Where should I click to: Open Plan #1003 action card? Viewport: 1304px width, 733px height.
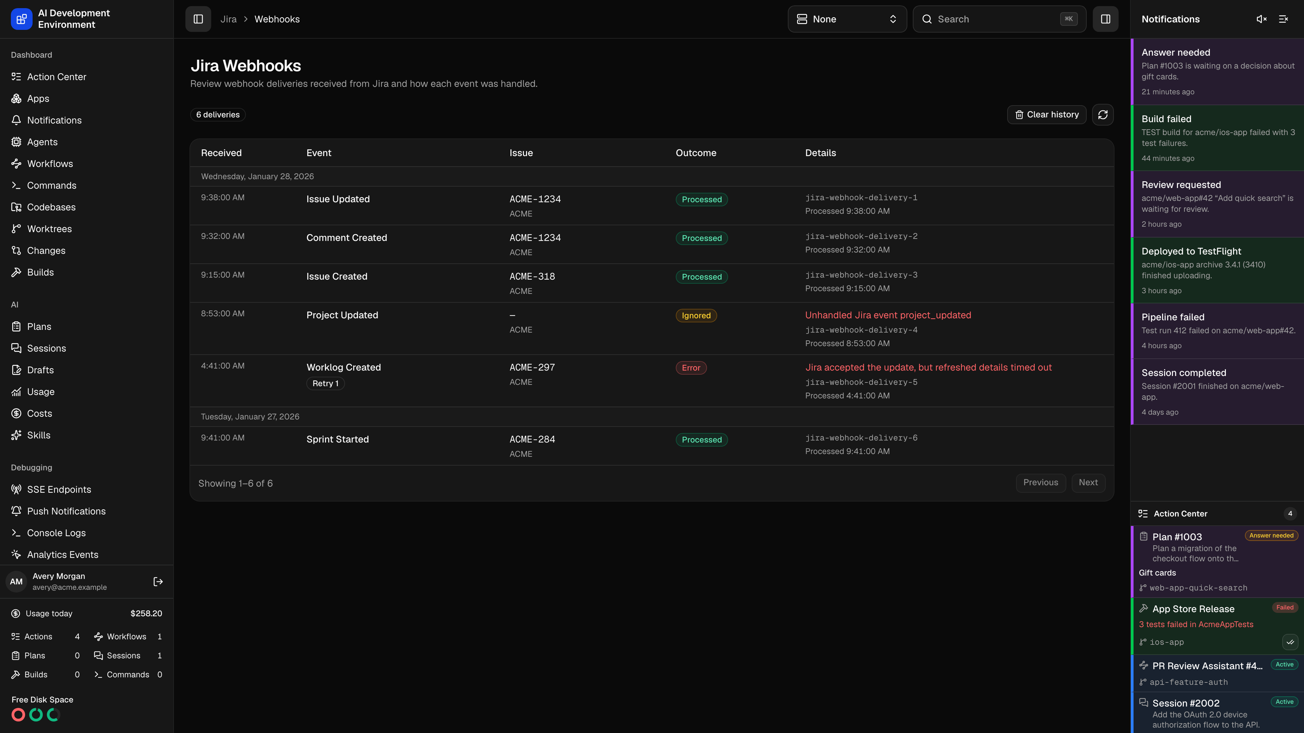pos(1217,562)
